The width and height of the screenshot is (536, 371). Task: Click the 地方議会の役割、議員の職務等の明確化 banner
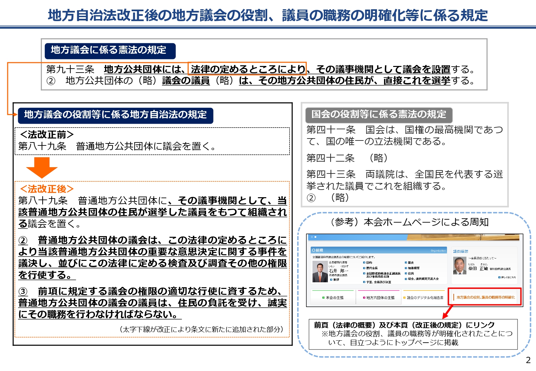pyautogui.click(x=485, y=297)
